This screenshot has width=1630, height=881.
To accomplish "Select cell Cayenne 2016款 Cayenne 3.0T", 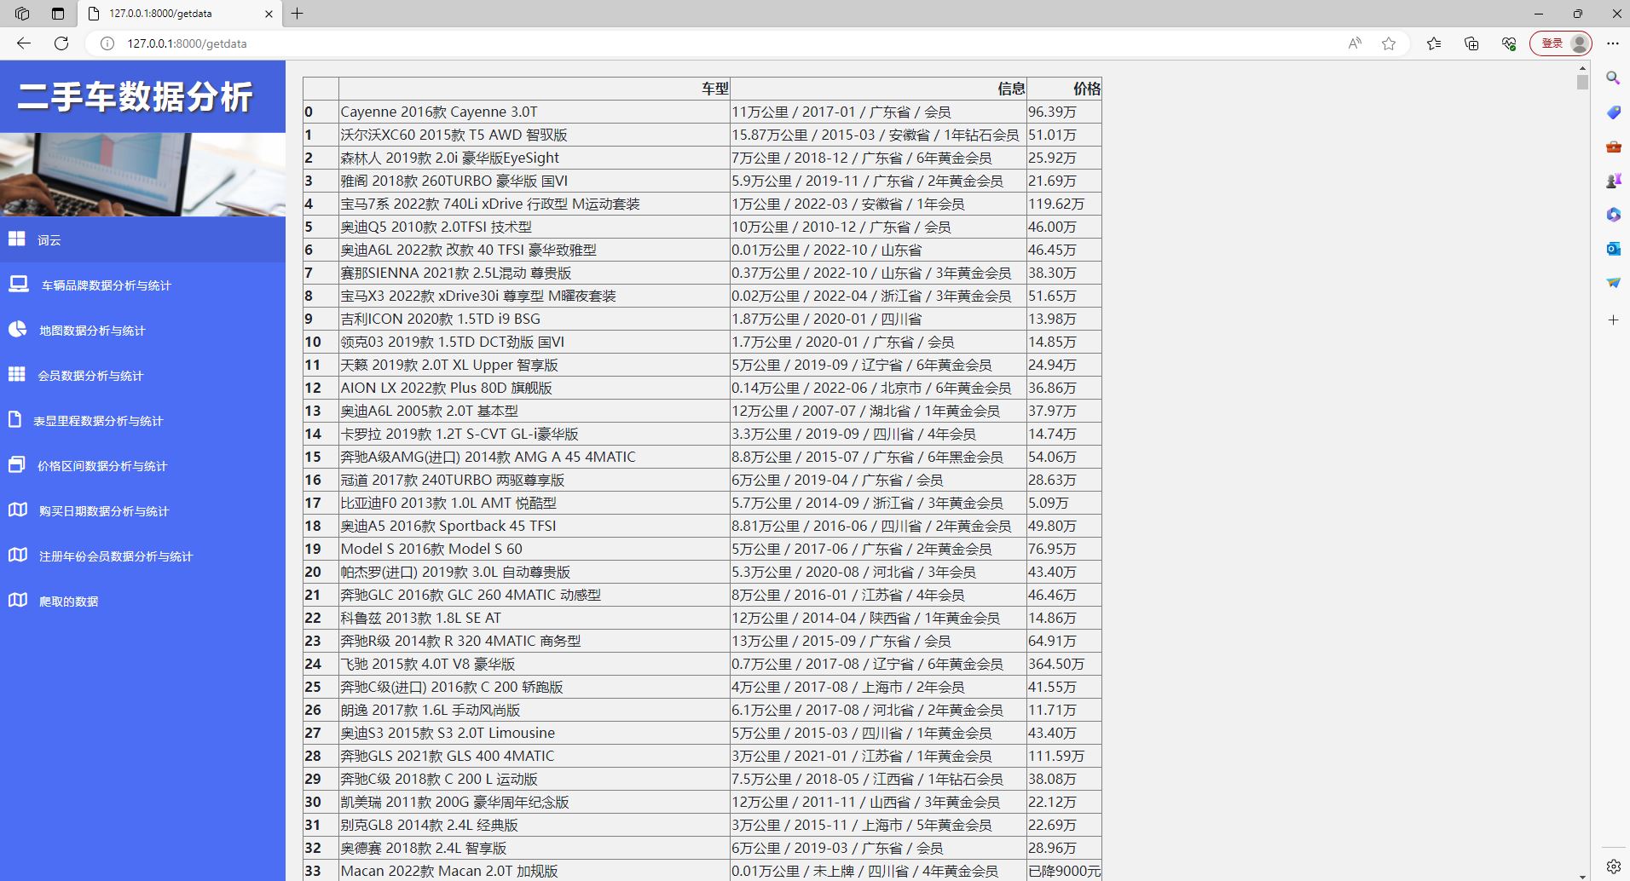I will 535,112.
